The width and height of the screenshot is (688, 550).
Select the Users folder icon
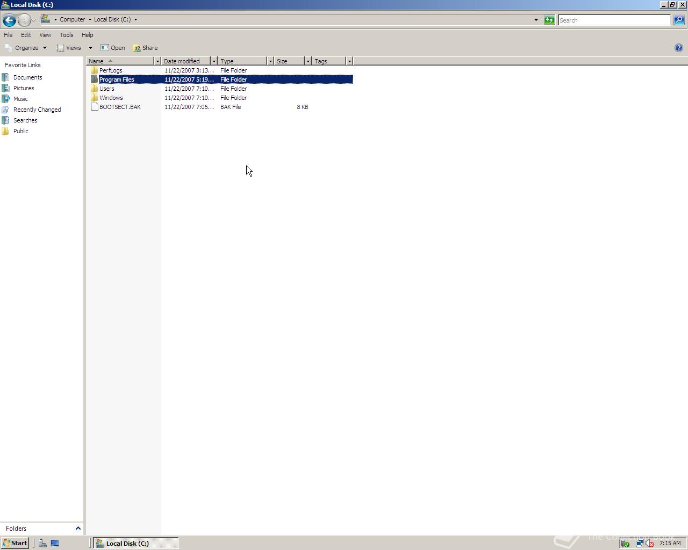coord(94,89)
